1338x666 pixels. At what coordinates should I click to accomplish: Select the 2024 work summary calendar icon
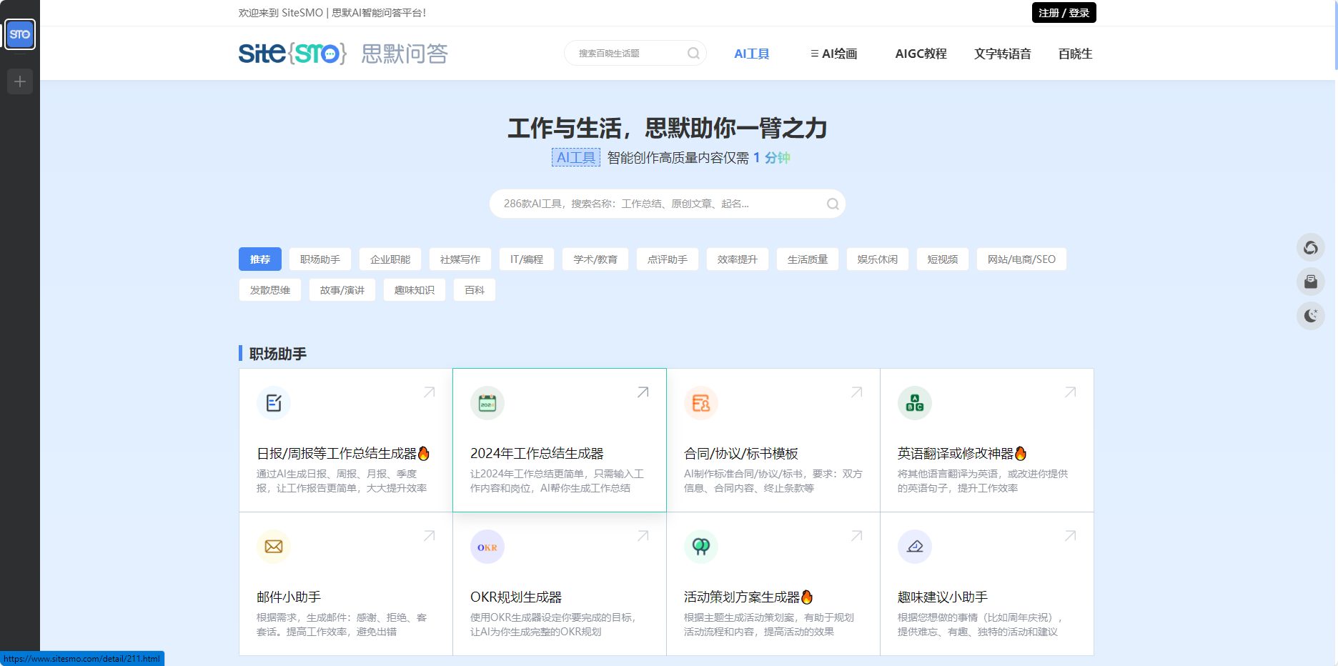(x=487, y=402)
